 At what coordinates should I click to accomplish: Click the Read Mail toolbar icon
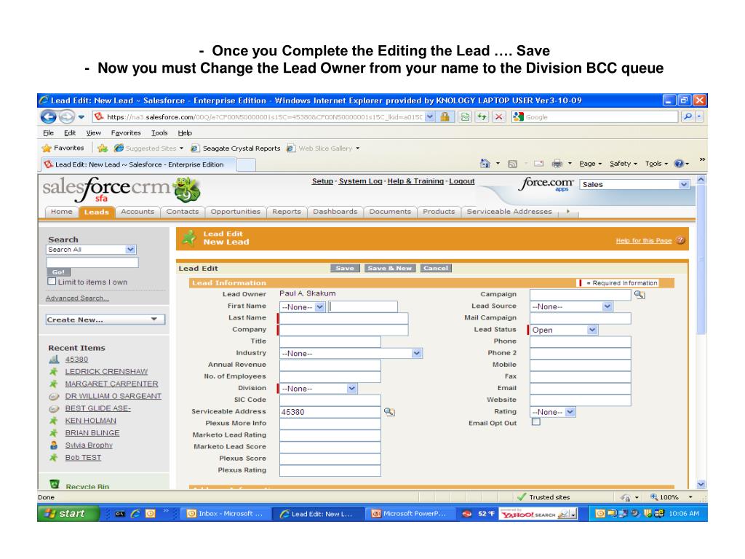pos(538,164)
